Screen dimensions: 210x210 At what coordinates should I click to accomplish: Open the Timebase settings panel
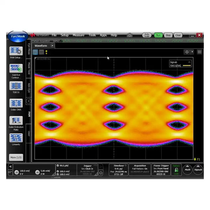click(x=118, y=169)
